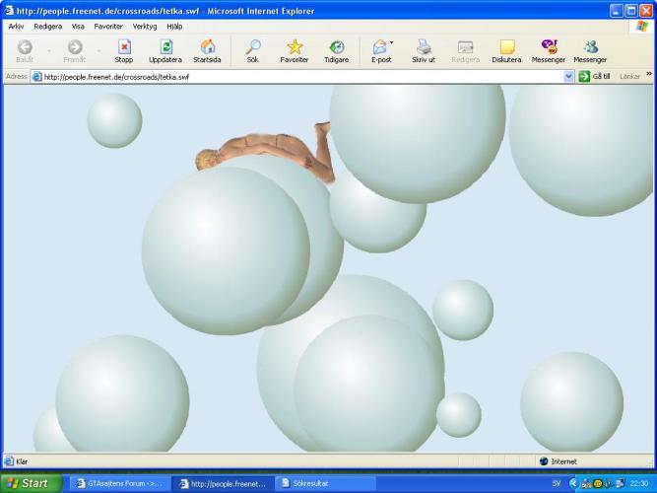Click the Windows Start button
Viewport: 657px width, 493px height.
pyautogui.click(x=30, y=483)
